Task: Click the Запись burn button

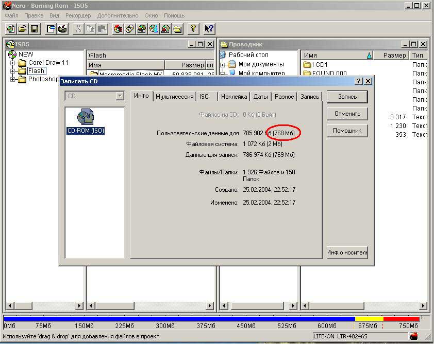Action: (x=347, y=97)
